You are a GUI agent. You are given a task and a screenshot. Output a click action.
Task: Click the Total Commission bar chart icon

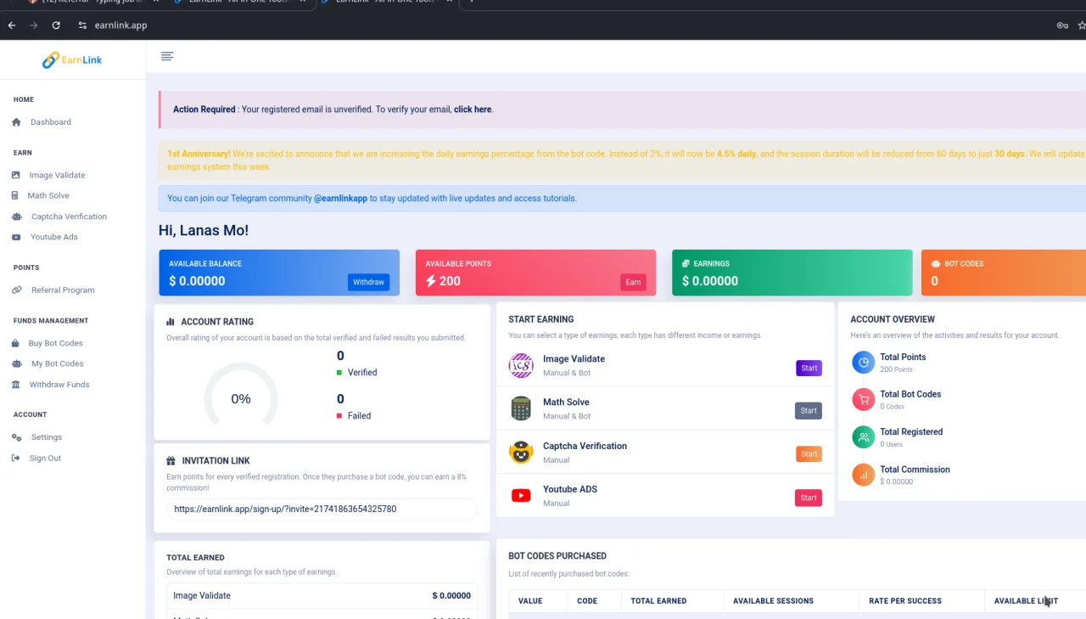coord(864,475)
